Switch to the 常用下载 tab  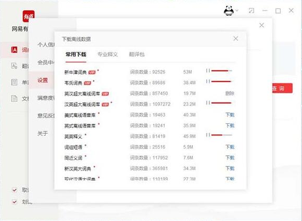coord(75,55)
